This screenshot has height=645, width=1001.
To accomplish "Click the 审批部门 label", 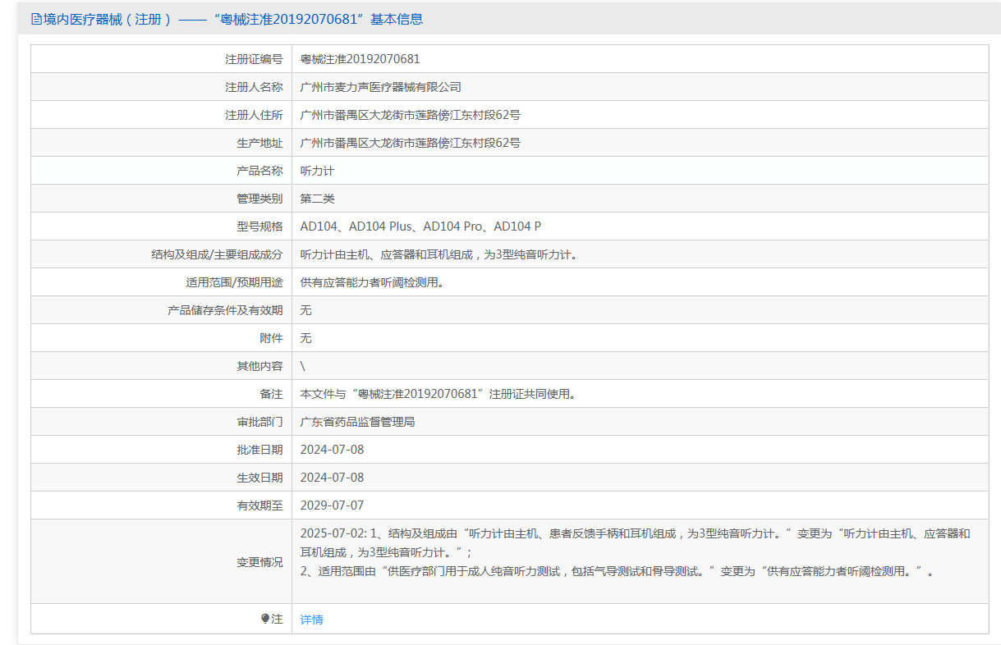I will (259, 422).
